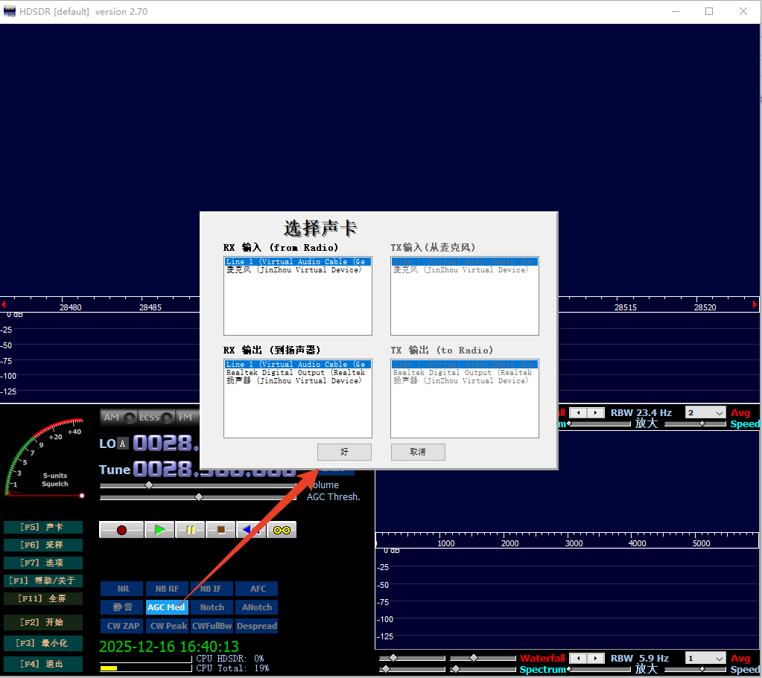Click the green play button
The width and height of the screenshot is (762, 678).
coord(159,530)
